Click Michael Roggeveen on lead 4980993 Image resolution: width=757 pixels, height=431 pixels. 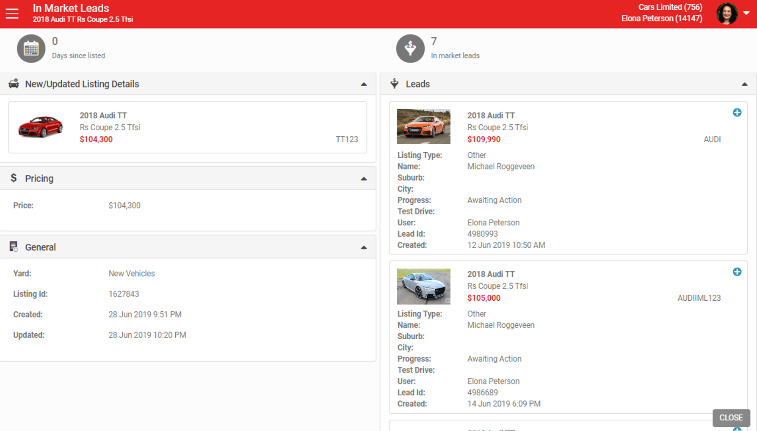pyautogui.click(x=501, y=167)
